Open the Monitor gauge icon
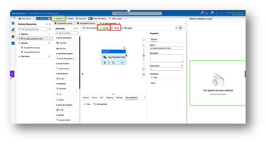This screenshot has height=144, width=266. [13, 36]
